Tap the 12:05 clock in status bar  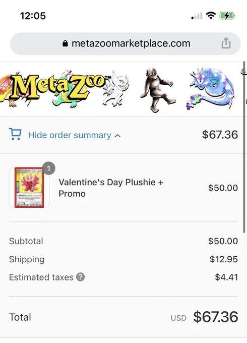[x=33, y=16]
